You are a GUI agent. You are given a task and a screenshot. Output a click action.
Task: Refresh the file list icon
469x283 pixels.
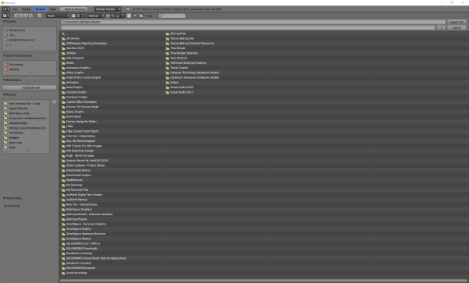coord(30,16)
